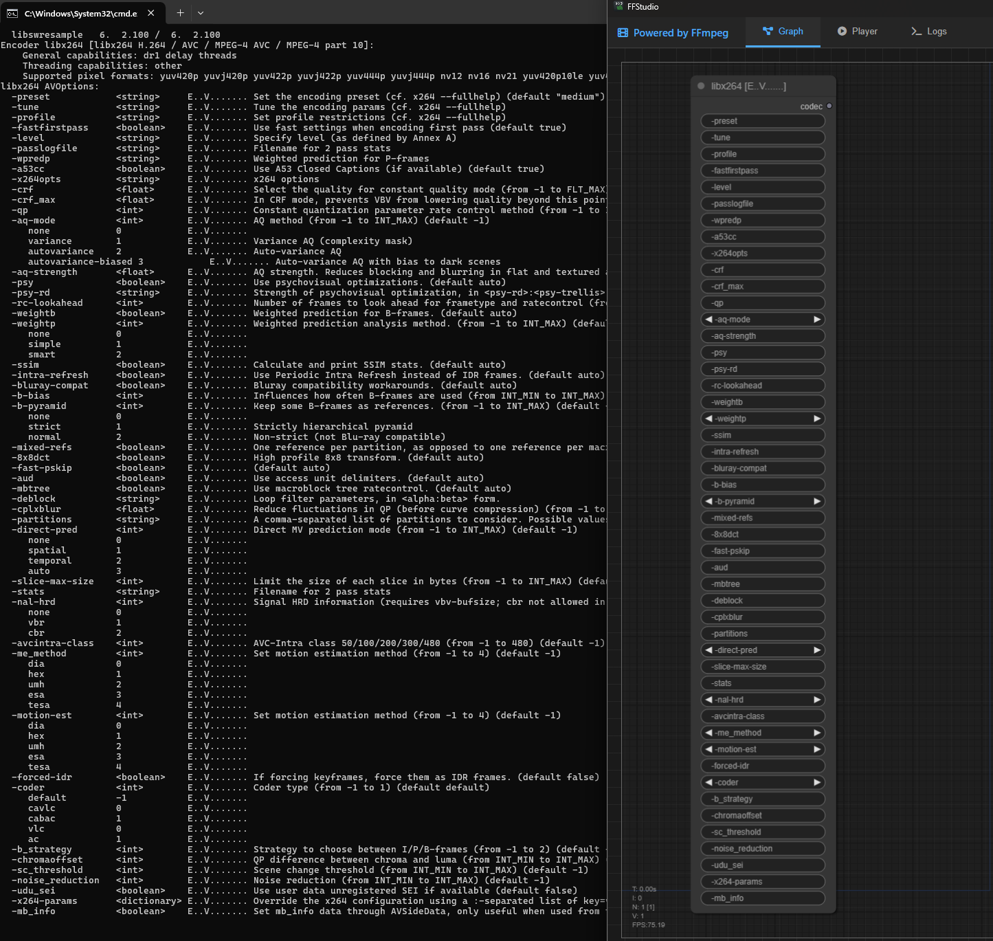Viewport: 993px width, 941px height.
Task: Click the -passlogfile field in node
Action: [763, 203]
